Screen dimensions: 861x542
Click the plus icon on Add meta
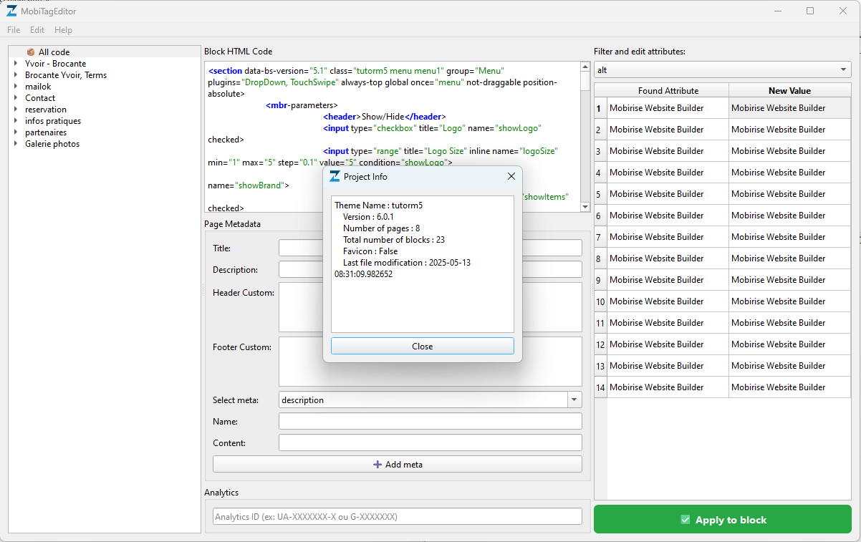(x=377, y=464)
